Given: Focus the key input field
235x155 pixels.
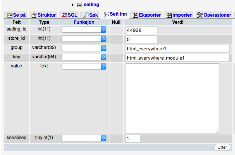Looking at the screenshot, I should click(177, 57).
